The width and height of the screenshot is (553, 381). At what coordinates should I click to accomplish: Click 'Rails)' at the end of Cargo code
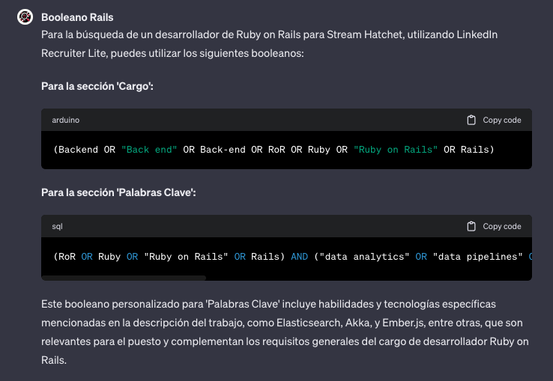477,150
